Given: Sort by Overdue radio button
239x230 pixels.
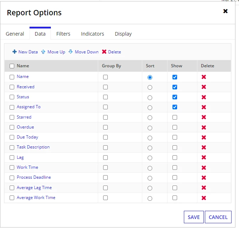Looking at the screenshot, I should point(150,128).
